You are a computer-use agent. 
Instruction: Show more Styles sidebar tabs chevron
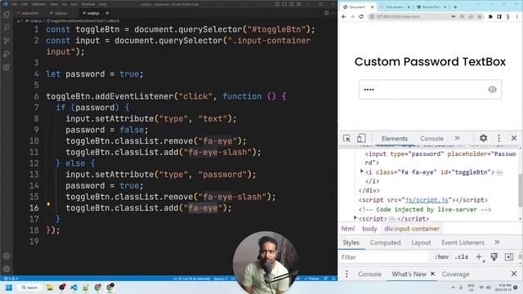[497, 242]
